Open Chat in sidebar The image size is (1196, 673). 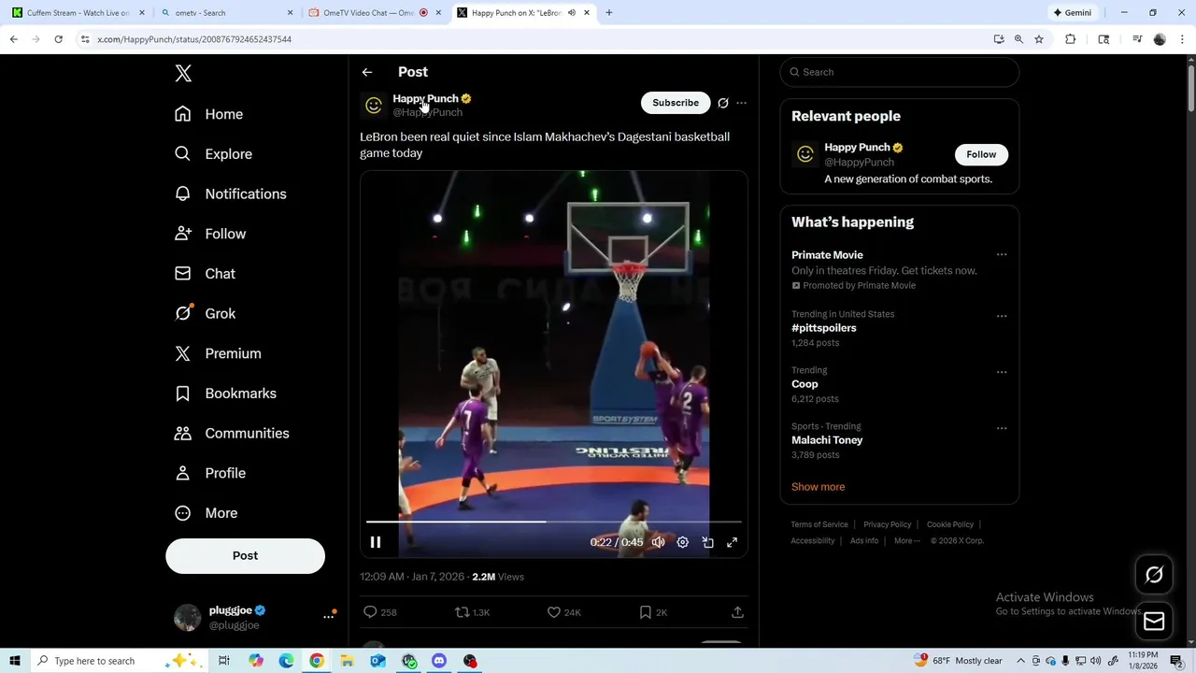206,274
